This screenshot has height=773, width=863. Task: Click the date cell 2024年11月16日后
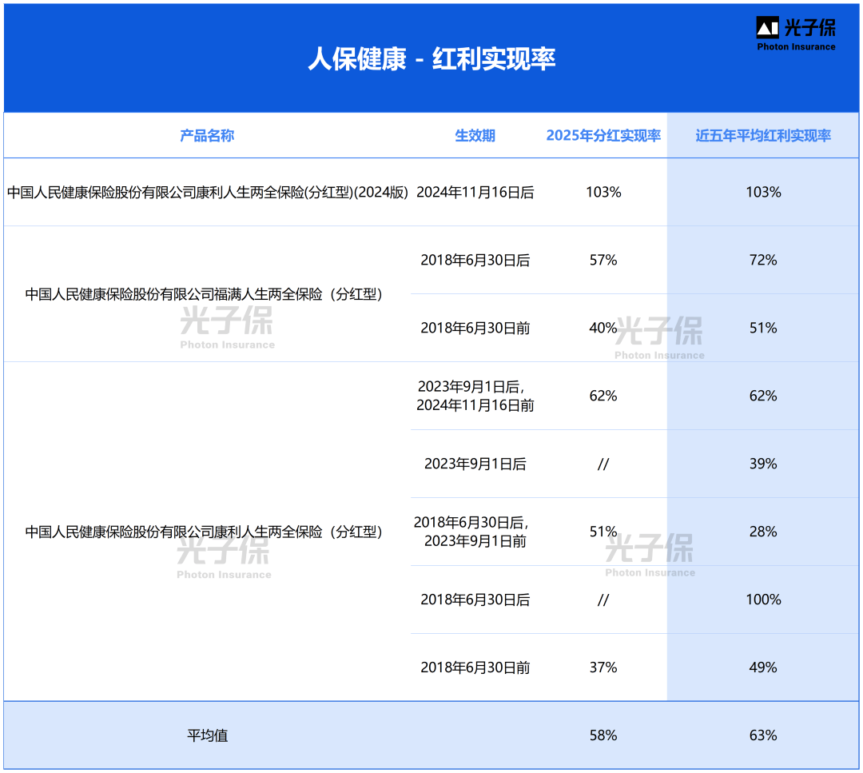[x=475, y=192]
